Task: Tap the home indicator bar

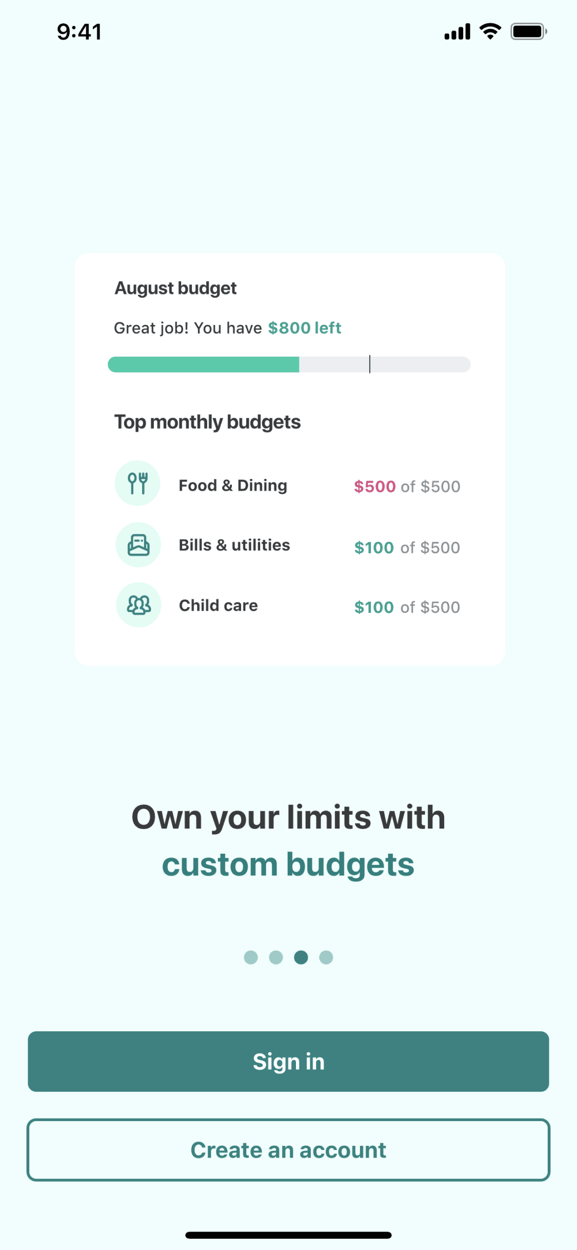Action: [x=288, y=1235]
